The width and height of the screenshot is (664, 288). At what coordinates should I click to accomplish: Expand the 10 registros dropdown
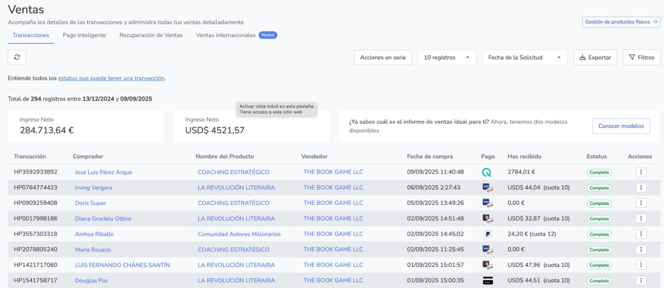click(447, 58)
